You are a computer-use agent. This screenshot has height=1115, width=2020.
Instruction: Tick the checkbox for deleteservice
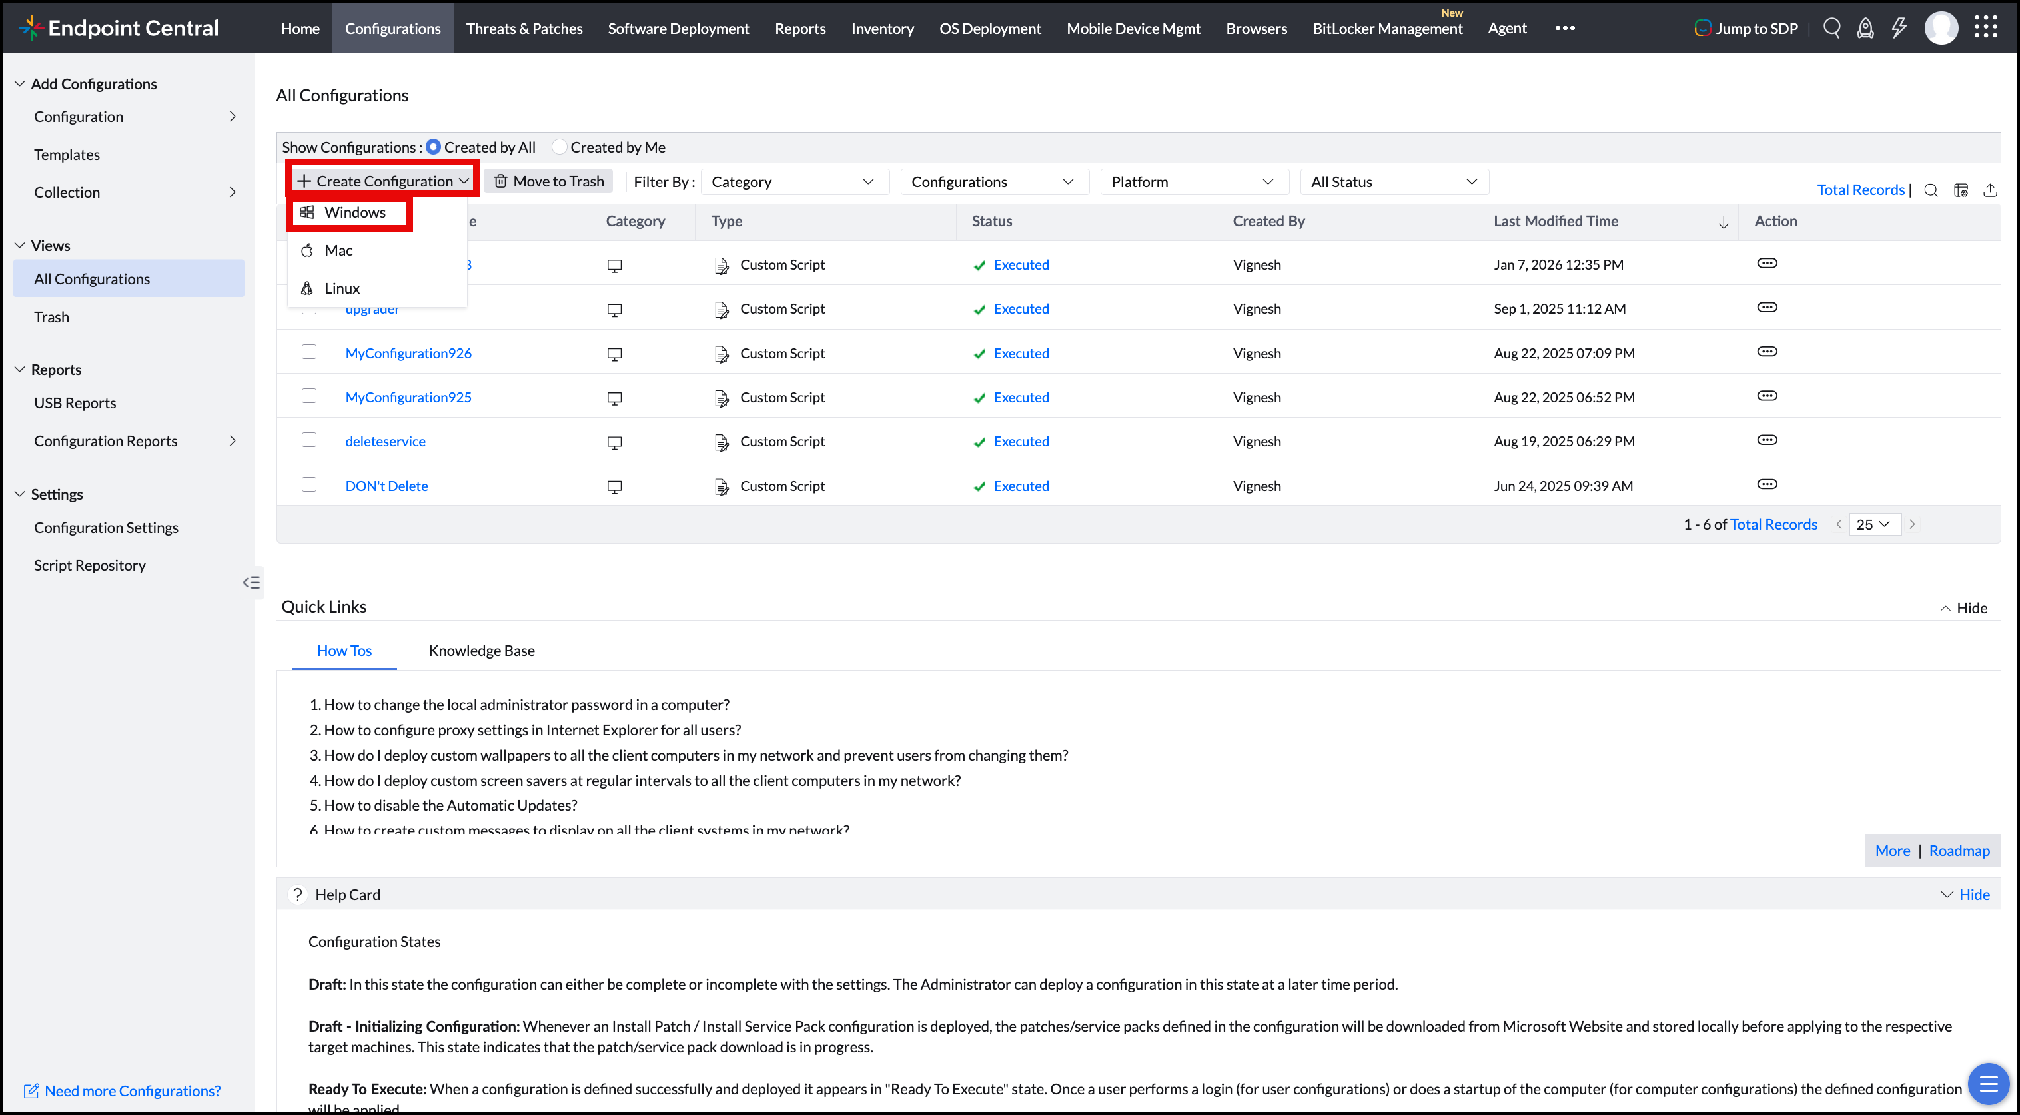(x=309, y=440)
